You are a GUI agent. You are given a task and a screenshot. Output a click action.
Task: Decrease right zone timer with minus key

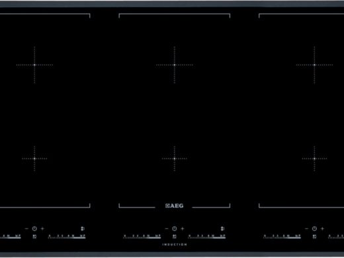pos(306,229)
